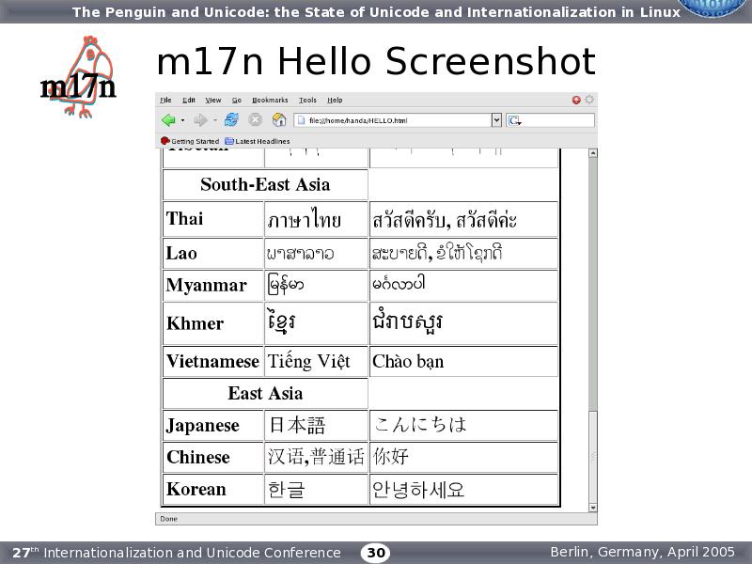Image resolution: width=752 pixels, height=564 pixels.
Task: Open the Getting Started bookmark
Action: (x=191, y=141)
